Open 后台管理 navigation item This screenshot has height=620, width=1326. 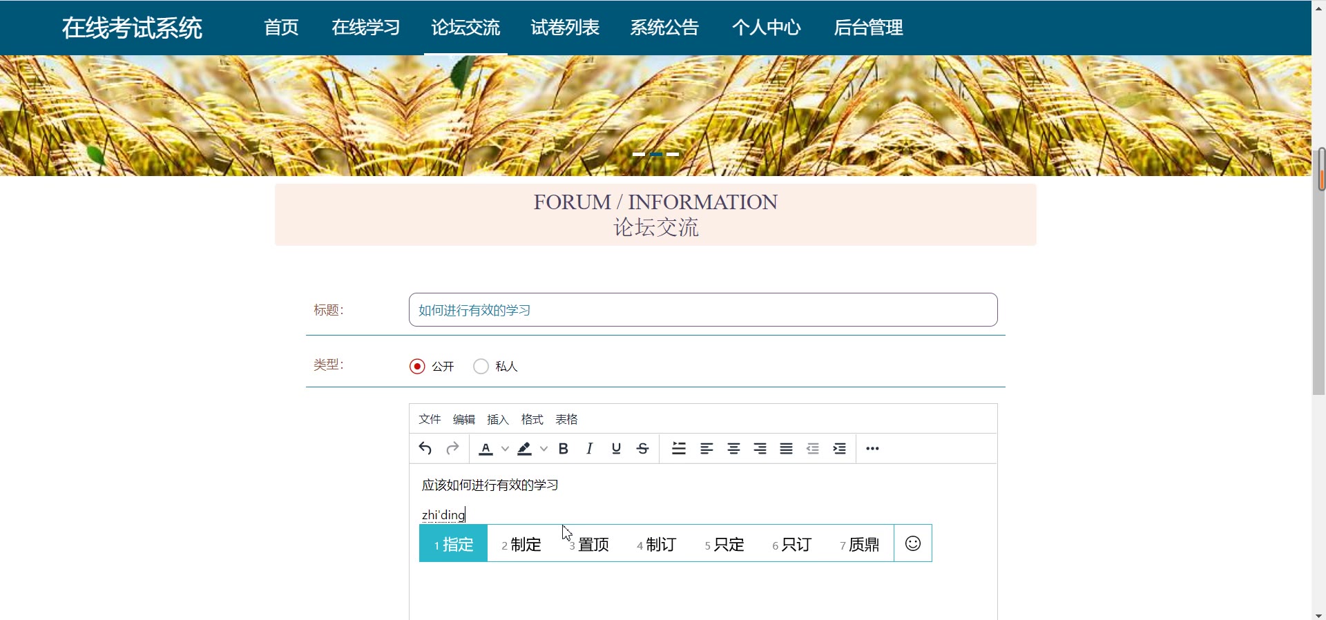click(869, 28)
